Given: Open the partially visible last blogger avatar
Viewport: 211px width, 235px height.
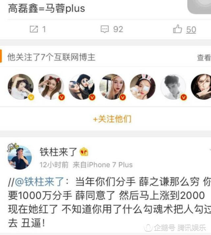Looking at the screenshot, I should coord(201,87).
